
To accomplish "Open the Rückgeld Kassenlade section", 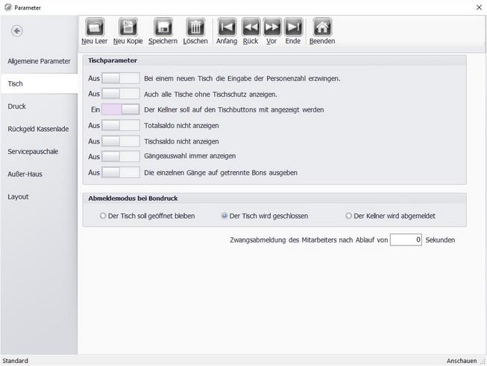I will point(39,129).
